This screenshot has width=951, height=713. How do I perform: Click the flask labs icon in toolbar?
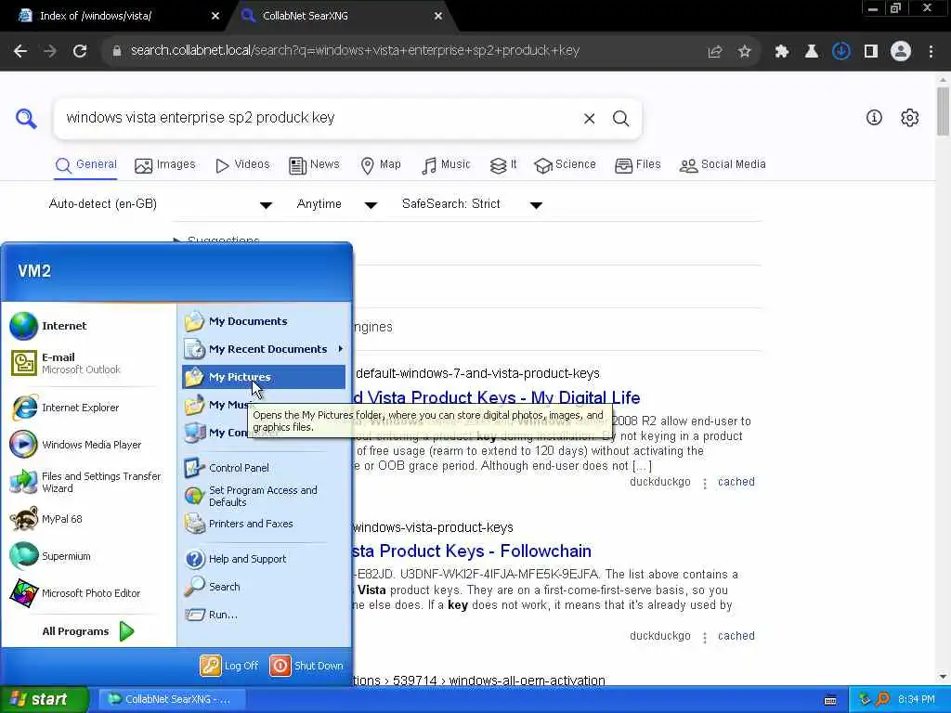pyautogui.click(x=812, y=52)
